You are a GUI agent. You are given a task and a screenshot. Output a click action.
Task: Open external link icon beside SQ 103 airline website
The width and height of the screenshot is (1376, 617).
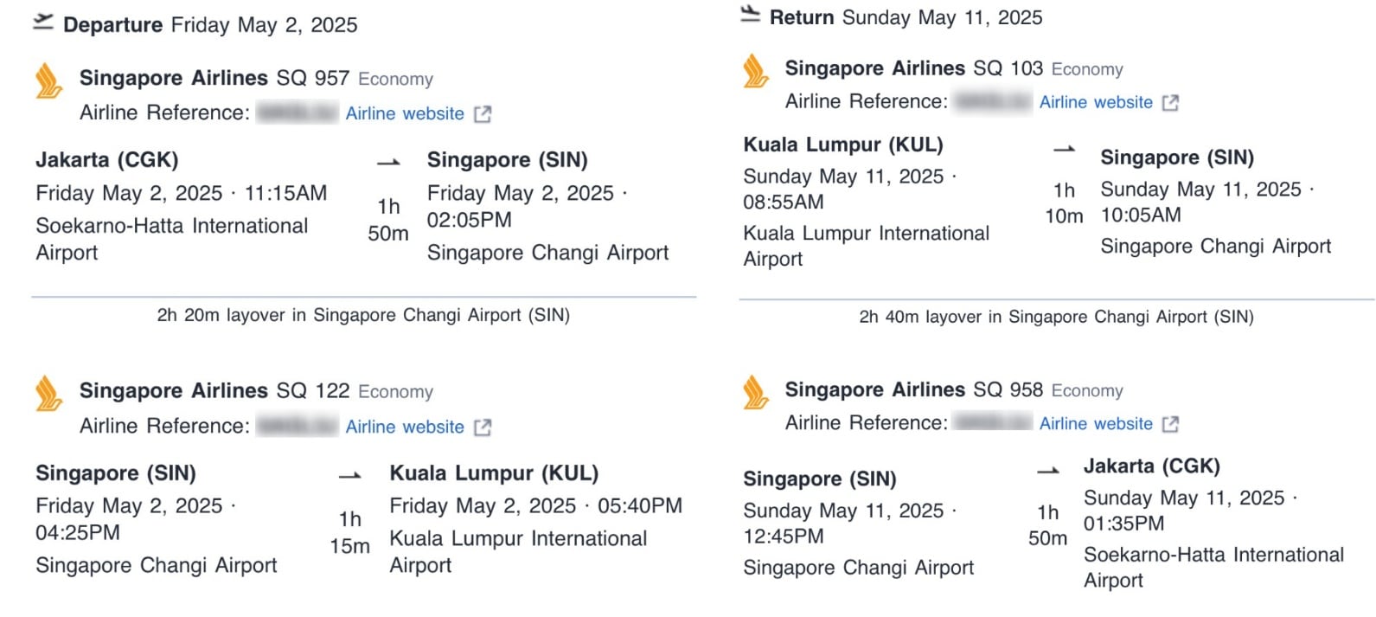coord(1172,102)
